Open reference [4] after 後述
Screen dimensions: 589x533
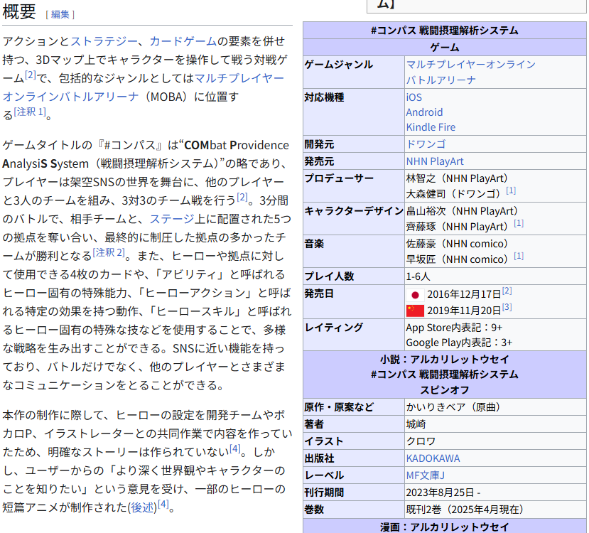tap(163, 504)
